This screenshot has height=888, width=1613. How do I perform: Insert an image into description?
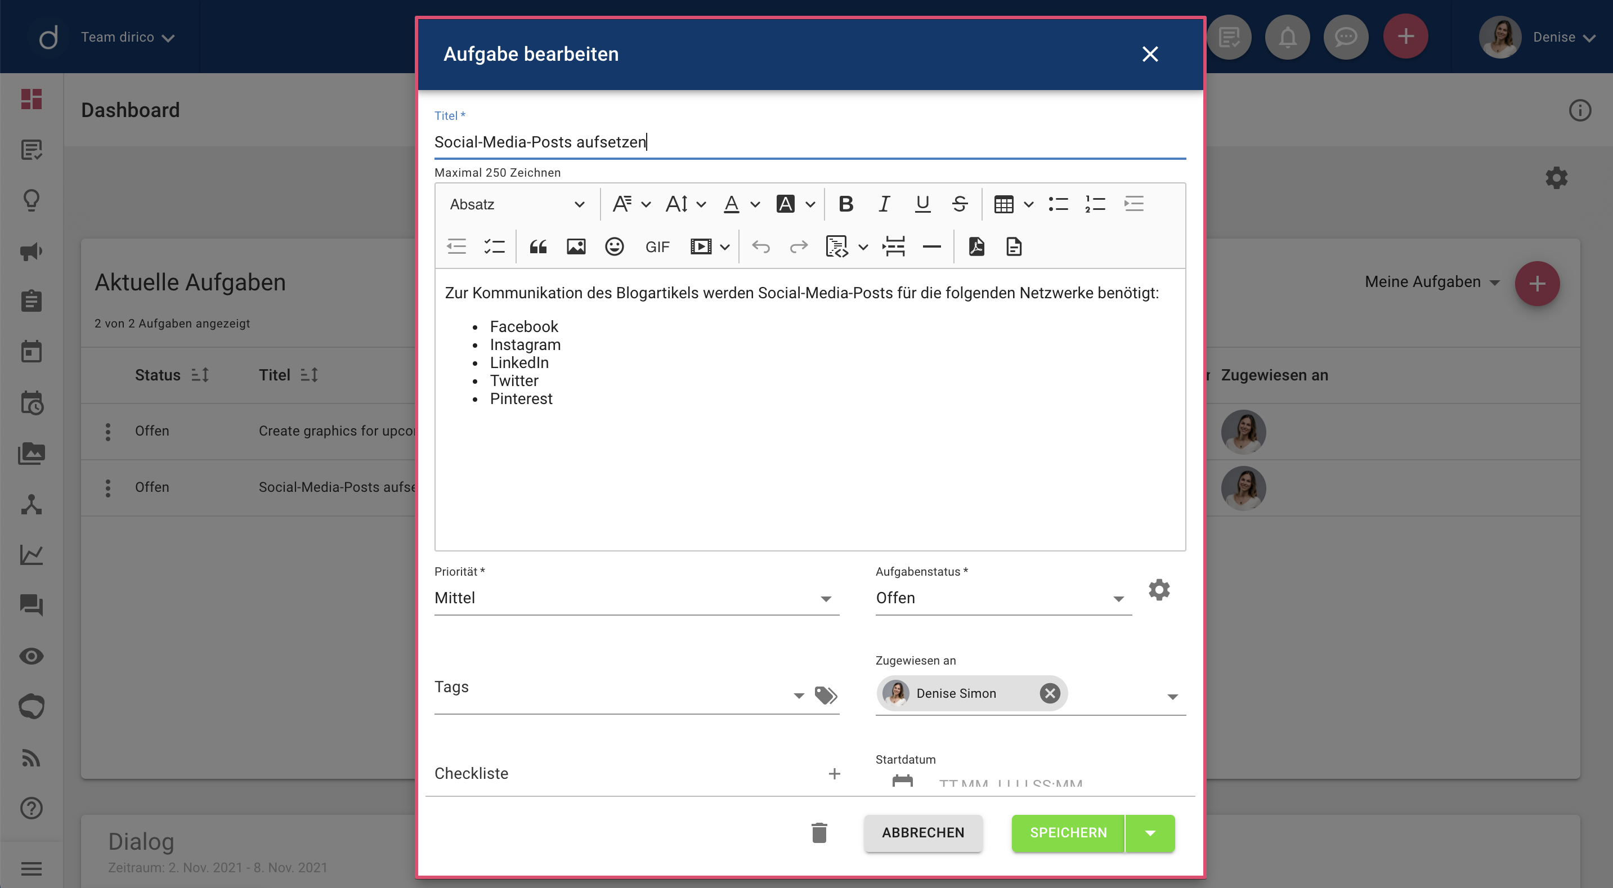point(576,246)
